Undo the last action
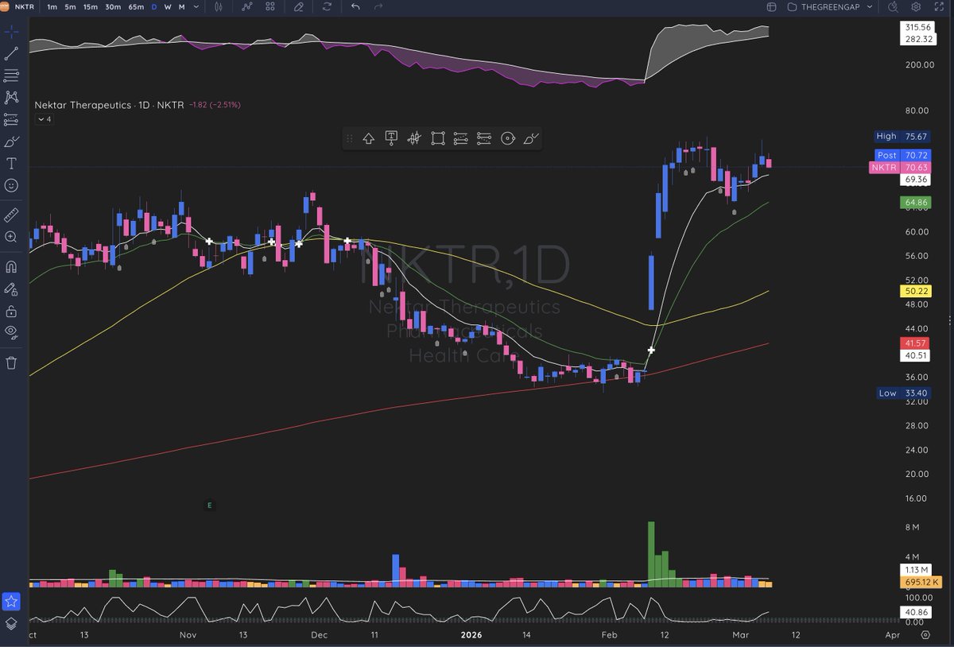The width and height of the screenshot is (954, 647). coord(355,6)
